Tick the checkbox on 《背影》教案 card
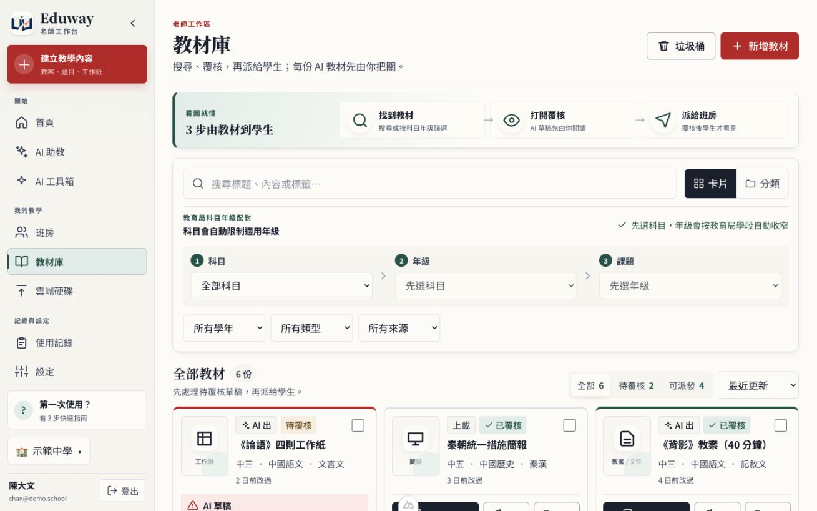 [781, 425]
